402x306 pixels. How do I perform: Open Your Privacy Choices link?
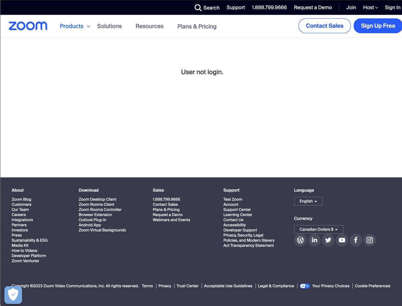click(331, 286)
